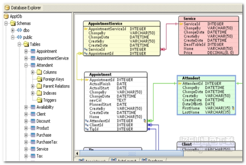Click the Indexes folder icon
Viewport: 246px width, 165px height.
(x=40, y=93)
